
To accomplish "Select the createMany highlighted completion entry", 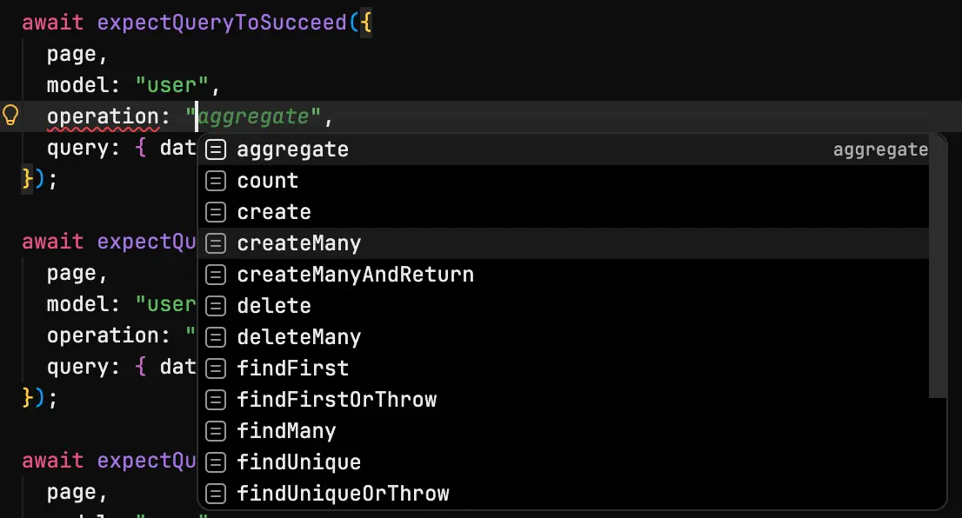I will click(x=298, y=243).
